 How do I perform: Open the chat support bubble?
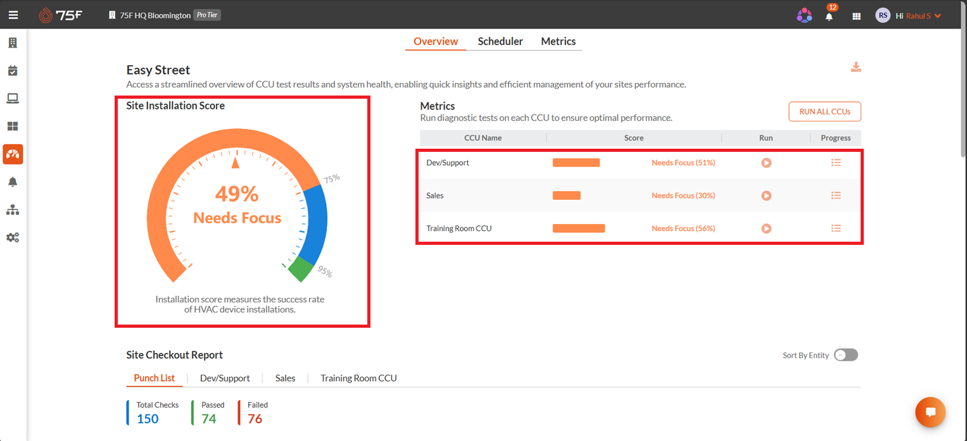[930, 412]
